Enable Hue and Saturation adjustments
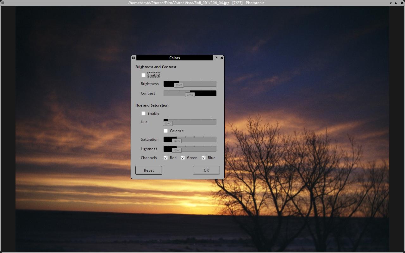 (144, 114)
